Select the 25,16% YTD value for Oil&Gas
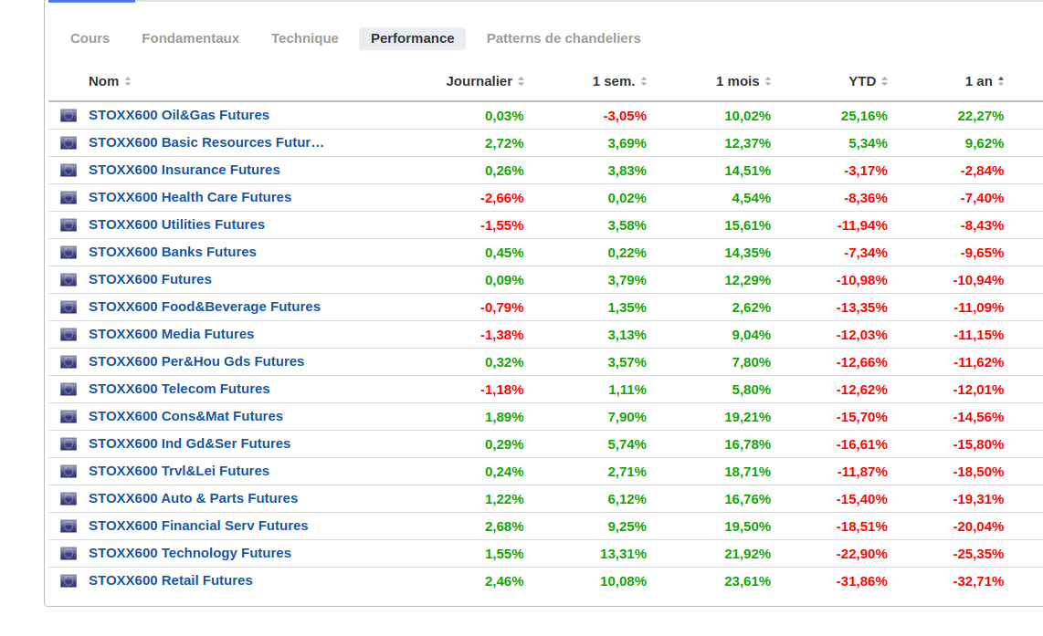This screenshot has width=1043, height=636. 863,116
